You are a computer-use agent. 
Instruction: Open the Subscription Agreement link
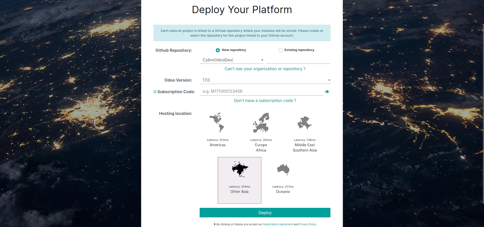(278, 224)
